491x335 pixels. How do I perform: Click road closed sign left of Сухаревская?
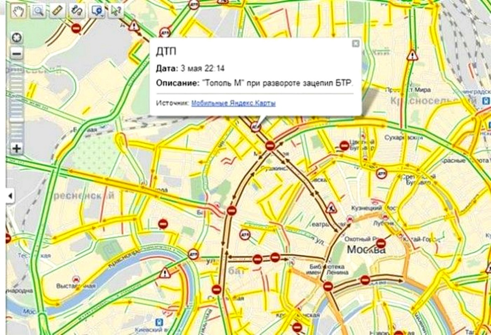pos(345,145)
